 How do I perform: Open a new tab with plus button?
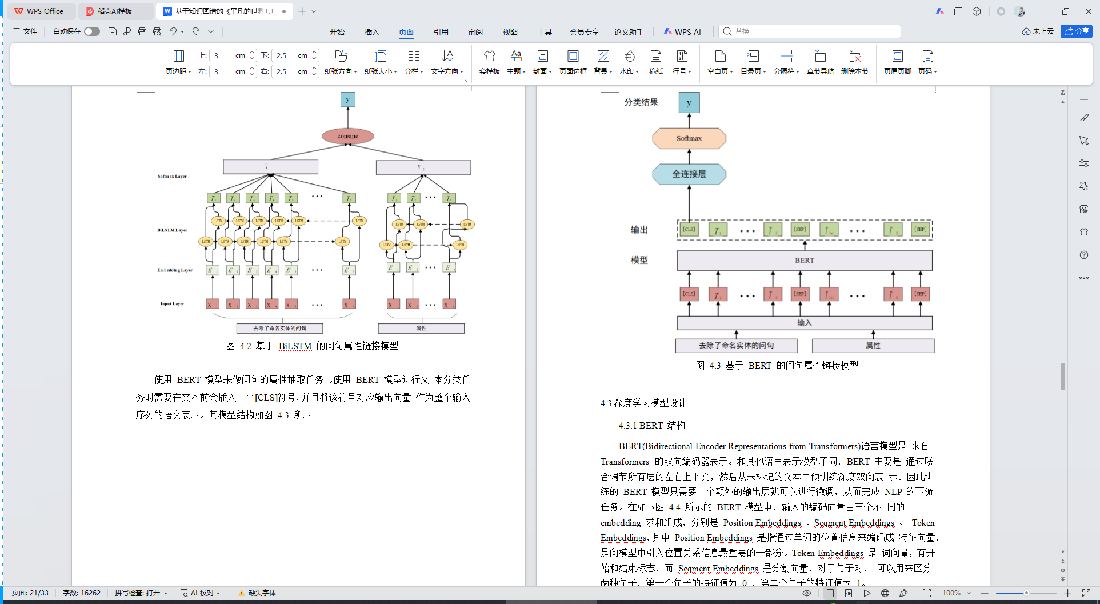click(302, 11)
